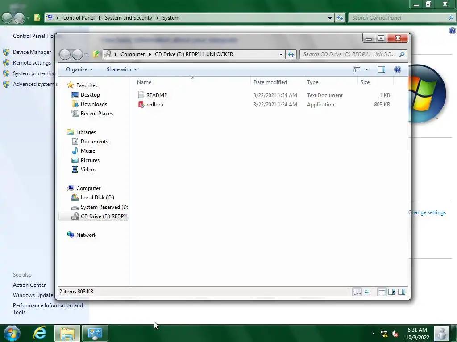The height and width of the screenshot is (342, 457).
Task: Click the Computer icon in navigation pane
Action: (x=70, y=188)
